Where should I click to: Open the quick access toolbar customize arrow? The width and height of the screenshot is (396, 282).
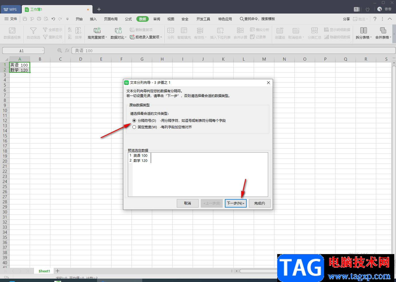click(67, 19)
